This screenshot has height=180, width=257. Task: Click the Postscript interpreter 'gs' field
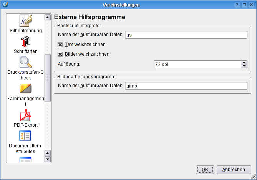186,35
